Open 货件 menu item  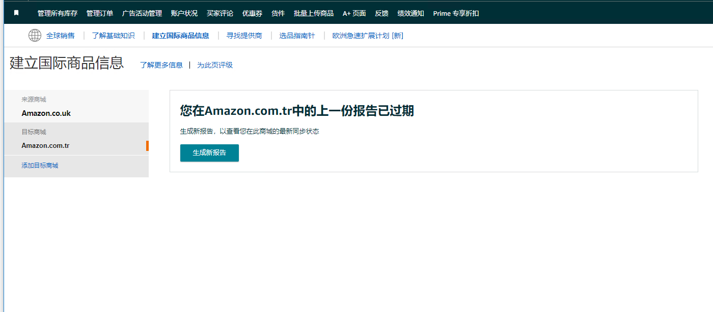click(278, 13)
